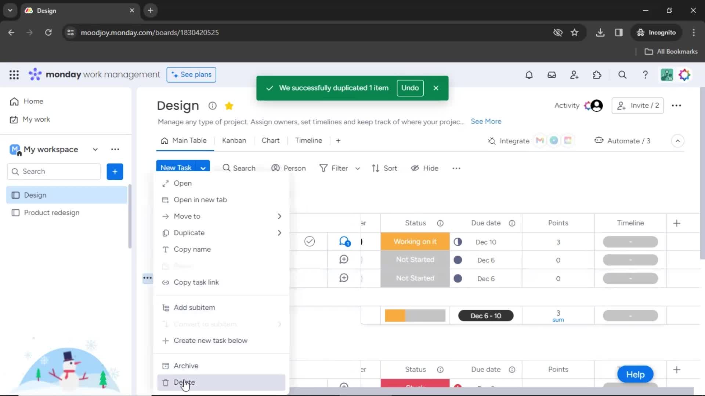Expand the Duplicate submenu arrow
The height and width of the screenshot is (396, 705).
click(279, 232)
